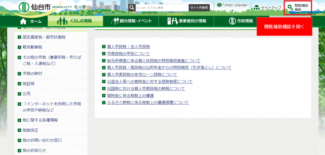This screenshot has height=155, width=325.
Task: Open the Foreign Language dropdown arrow
Action: tap(232, 10)
